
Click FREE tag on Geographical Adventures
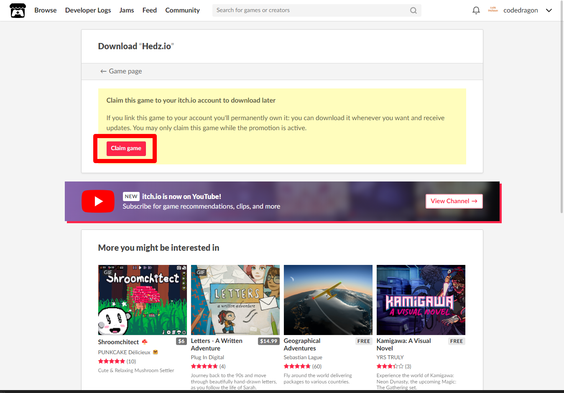pos(364,341)
